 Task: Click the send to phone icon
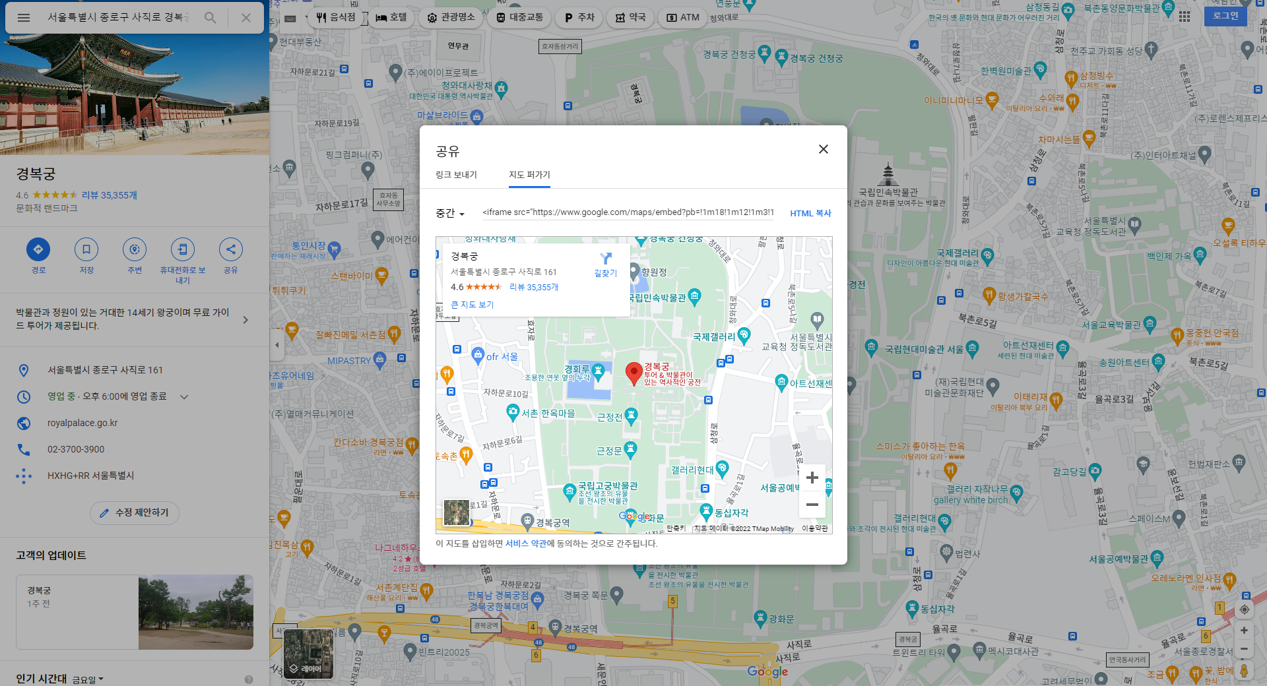(x=183, y=249)
